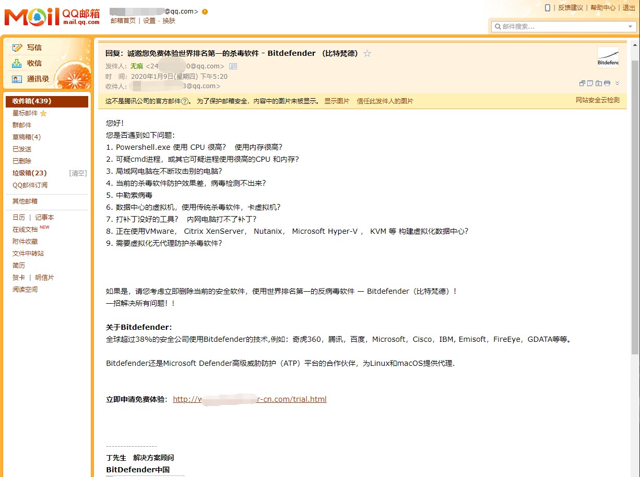
Task: Click the contacts card icon beside 通讯录
Action: [x=17, y=79]
